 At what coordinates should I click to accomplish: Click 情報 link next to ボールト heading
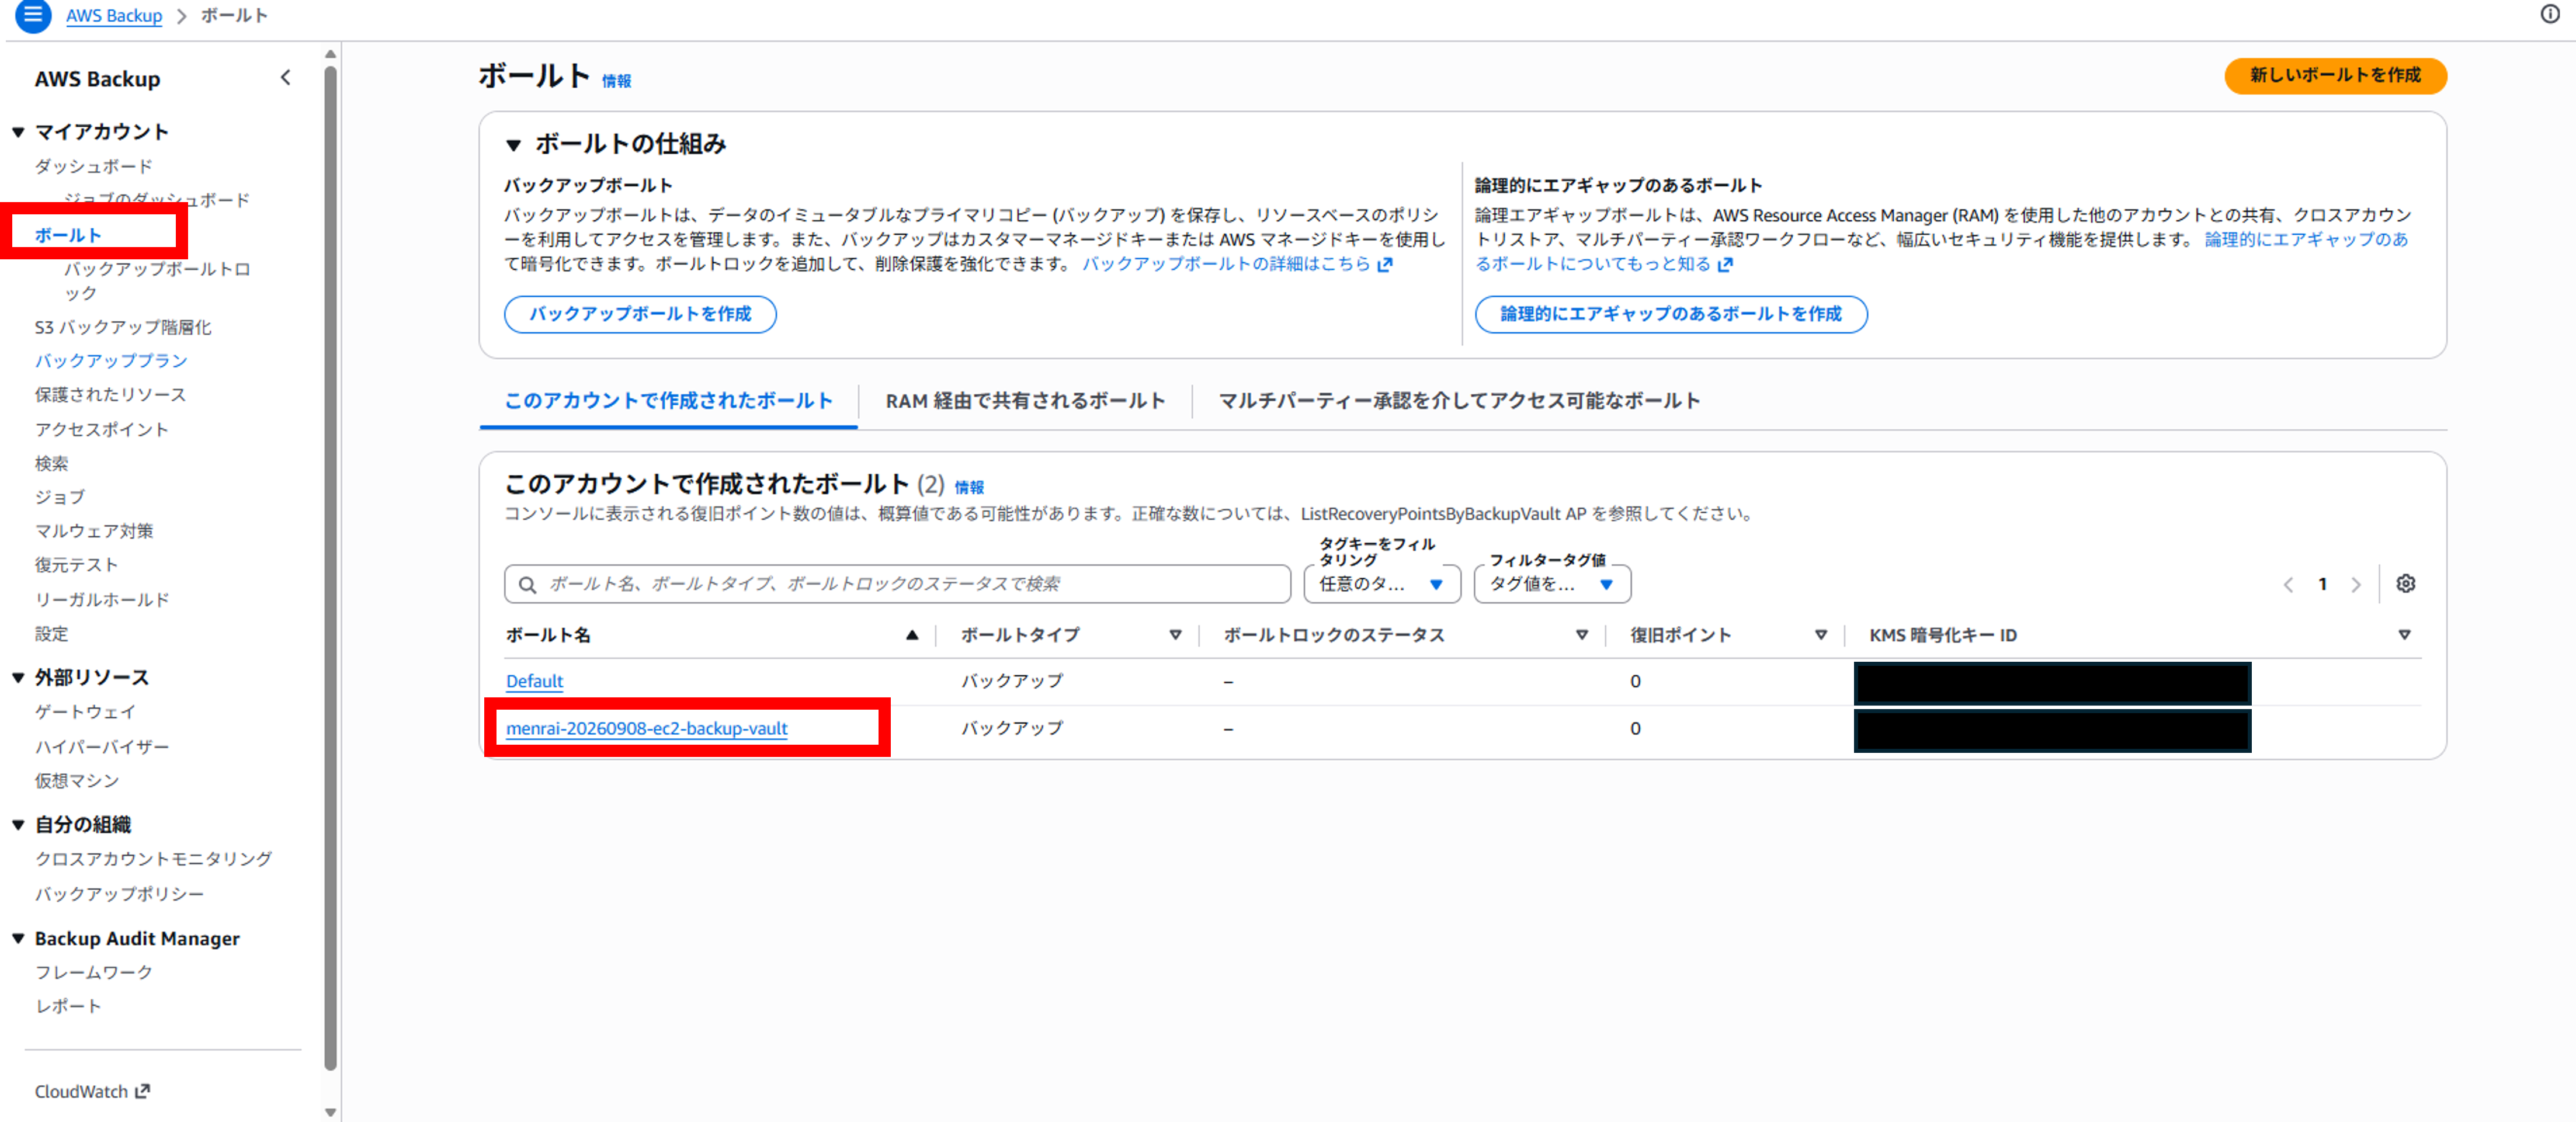[616, 81]
